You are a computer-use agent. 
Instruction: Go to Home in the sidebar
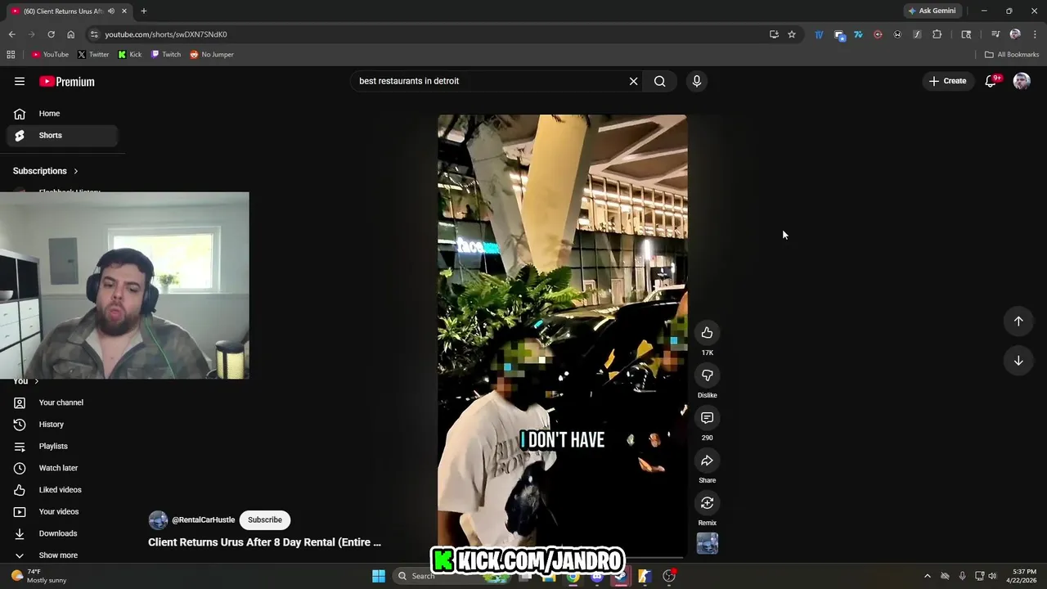62,114
